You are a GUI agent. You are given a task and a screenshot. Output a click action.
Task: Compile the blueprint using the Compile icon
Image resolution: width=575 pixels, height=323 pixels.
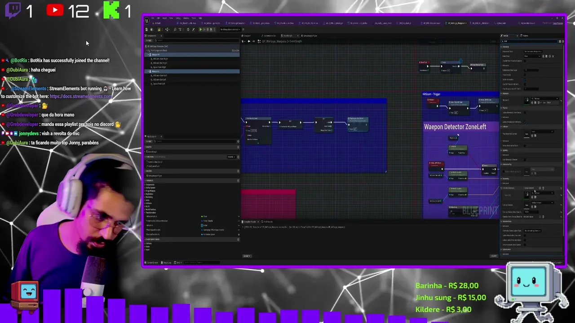click(x=159, y=29)
